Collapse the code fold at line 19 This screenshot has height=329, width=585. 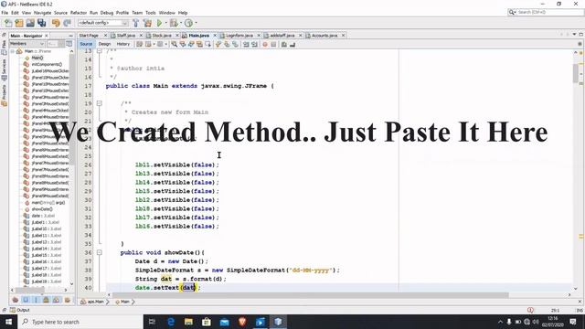pos(100,103)
